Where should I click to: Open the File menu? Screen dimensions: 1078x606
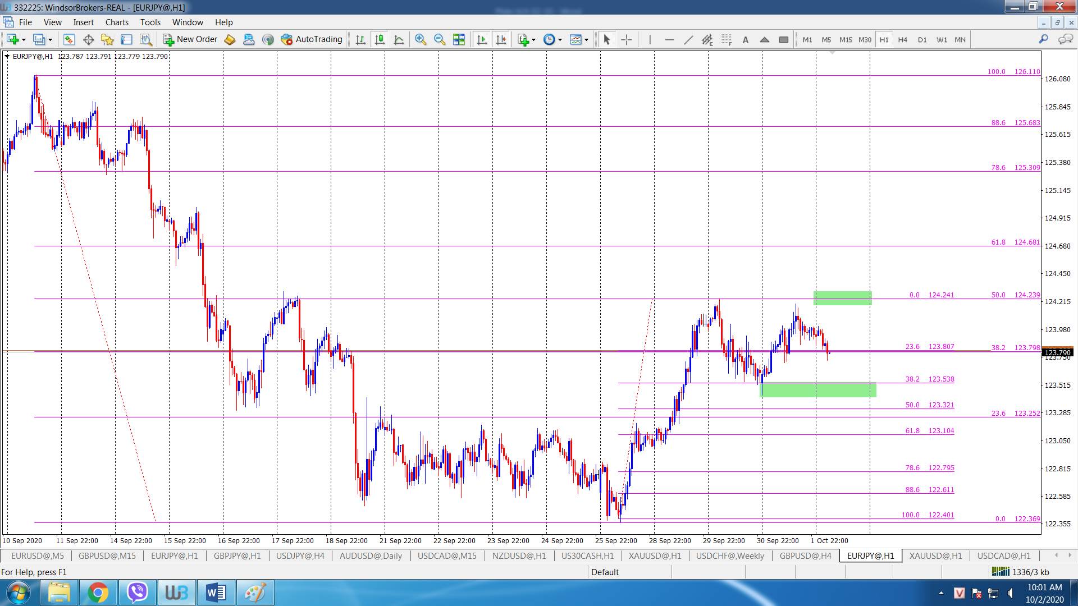click(25, 22)
